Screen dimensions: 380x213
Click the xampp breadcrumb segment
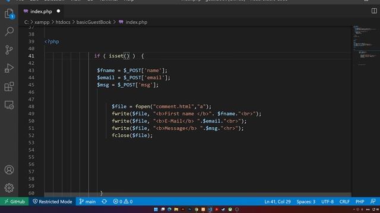click(x=42, y=22)
